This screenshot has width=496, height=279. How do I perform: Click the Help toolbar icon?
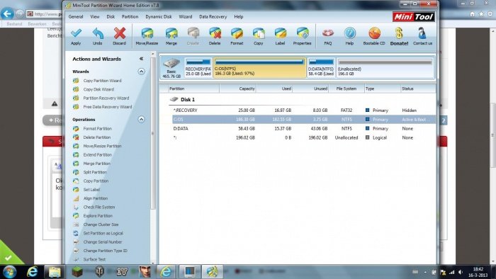349,33
